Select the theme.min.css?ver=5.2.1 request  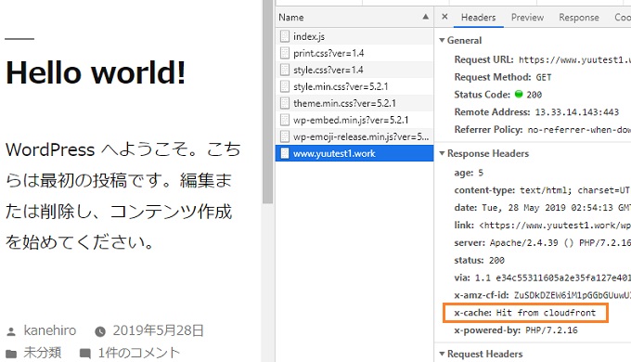pyautogui.click(x=354, y=103)
